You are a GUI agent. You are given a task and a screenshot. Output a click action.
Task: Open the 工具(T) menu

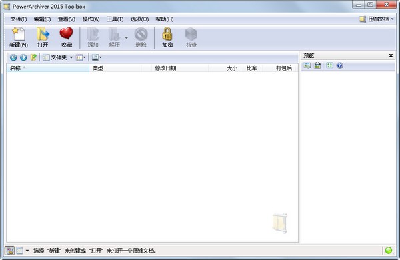(x=115, y=19)
